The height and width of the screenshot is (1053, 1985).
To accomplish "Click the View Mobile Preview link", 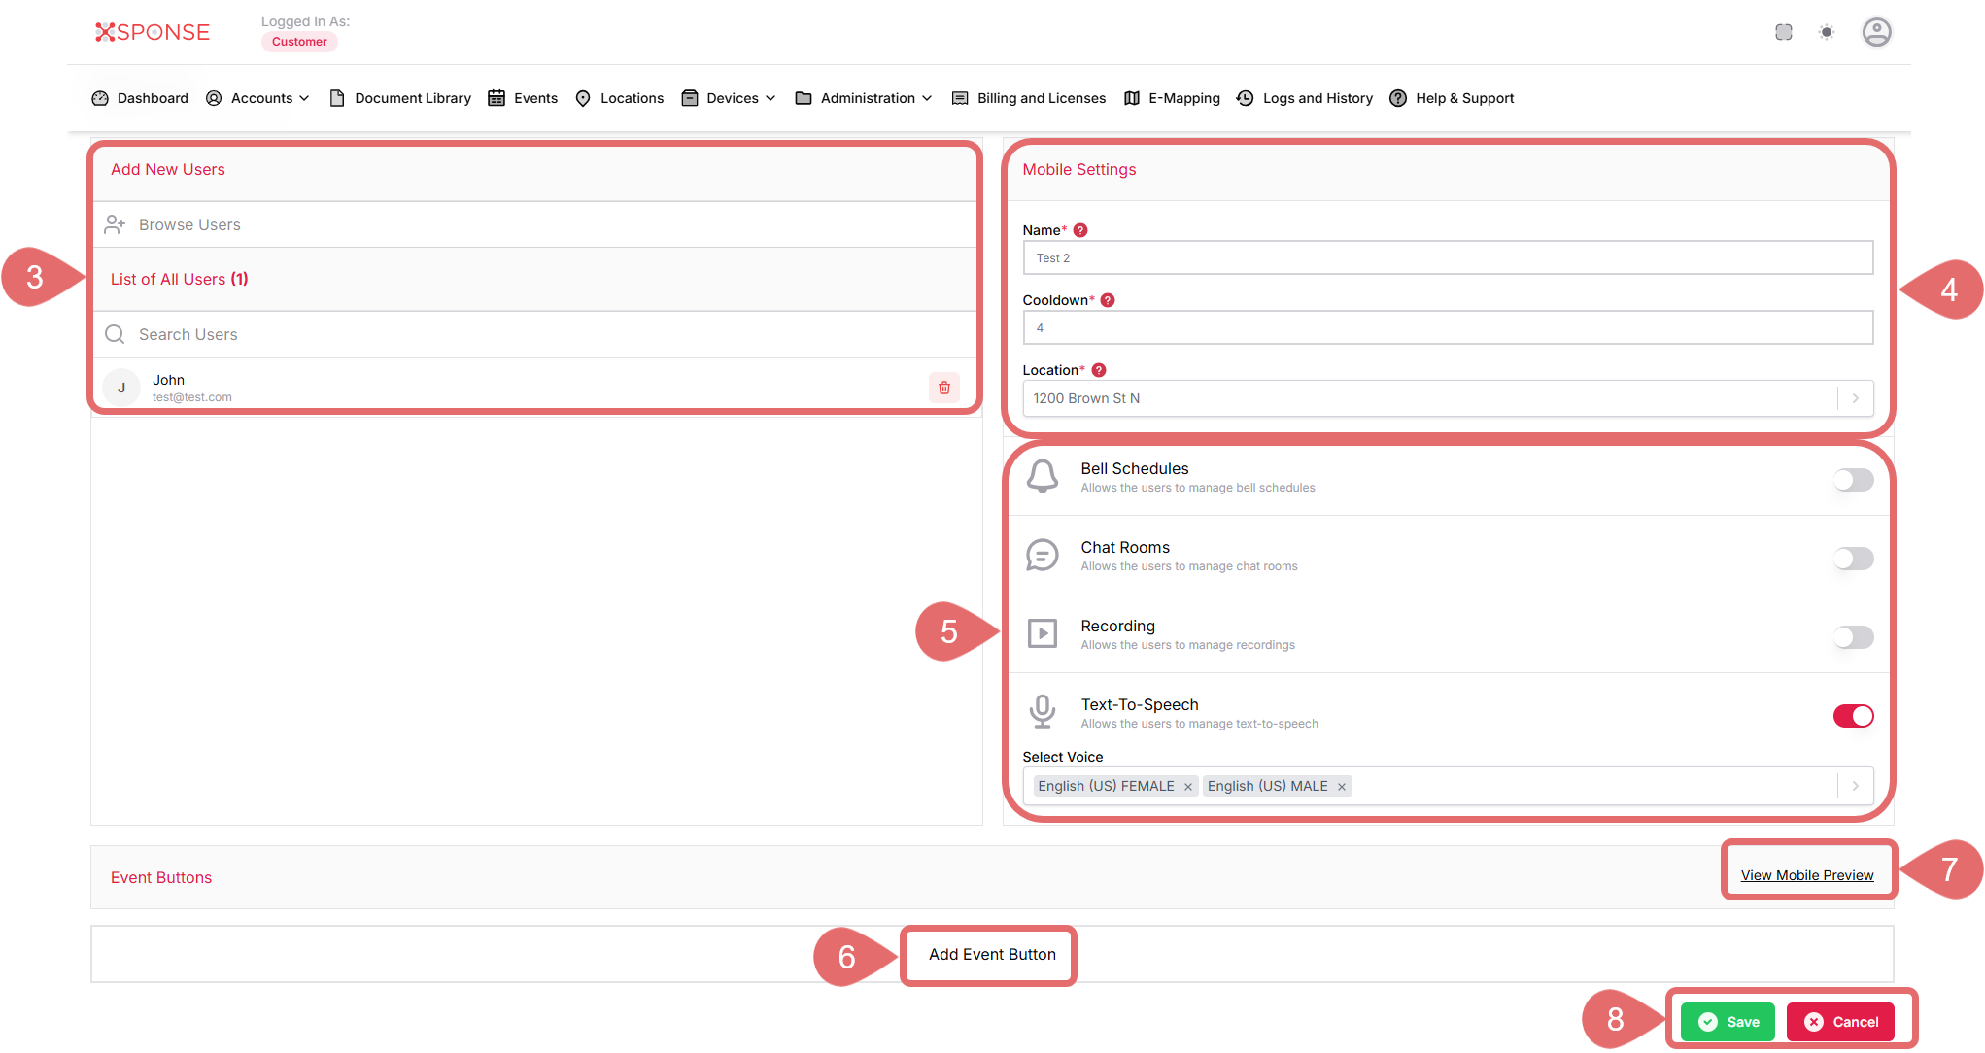I will (1806, 875).
